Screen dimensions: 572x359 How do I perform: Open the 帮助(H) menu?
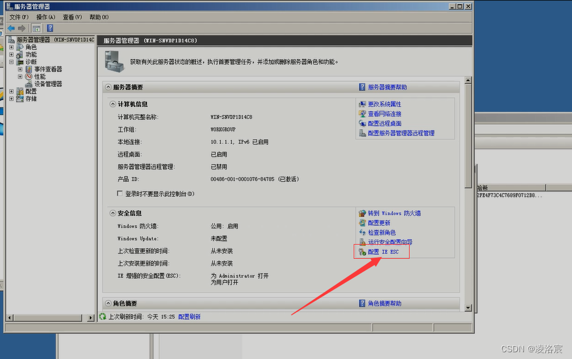(x=99, y=17)
